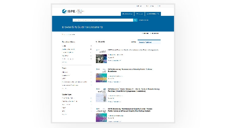
Task: Click the Cultural Excellence guide cover thumbnail
Action: [x=101, y=75]
